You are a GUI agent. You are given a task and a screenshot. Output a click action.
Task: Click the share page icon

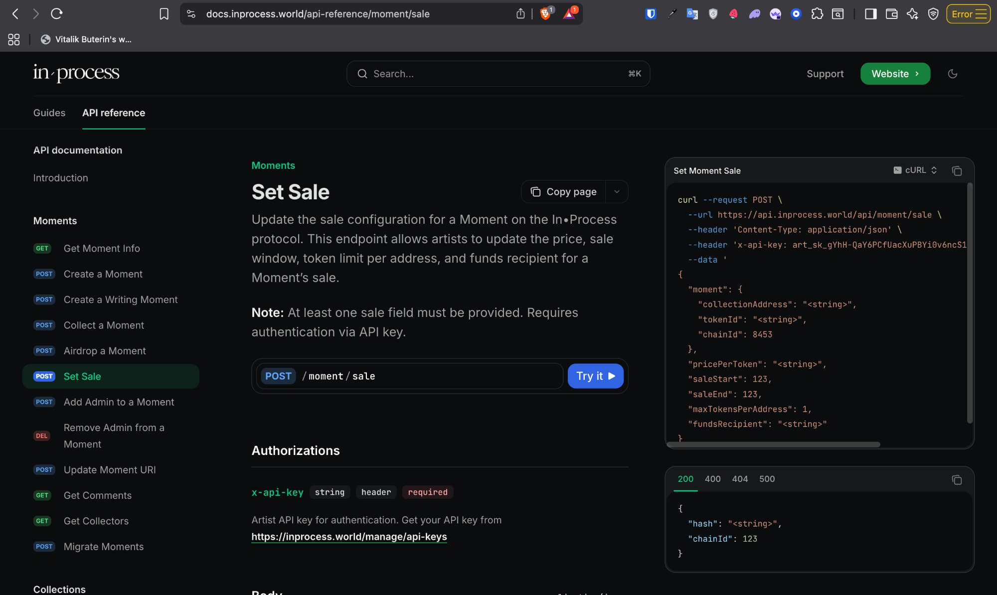[520, 14]
